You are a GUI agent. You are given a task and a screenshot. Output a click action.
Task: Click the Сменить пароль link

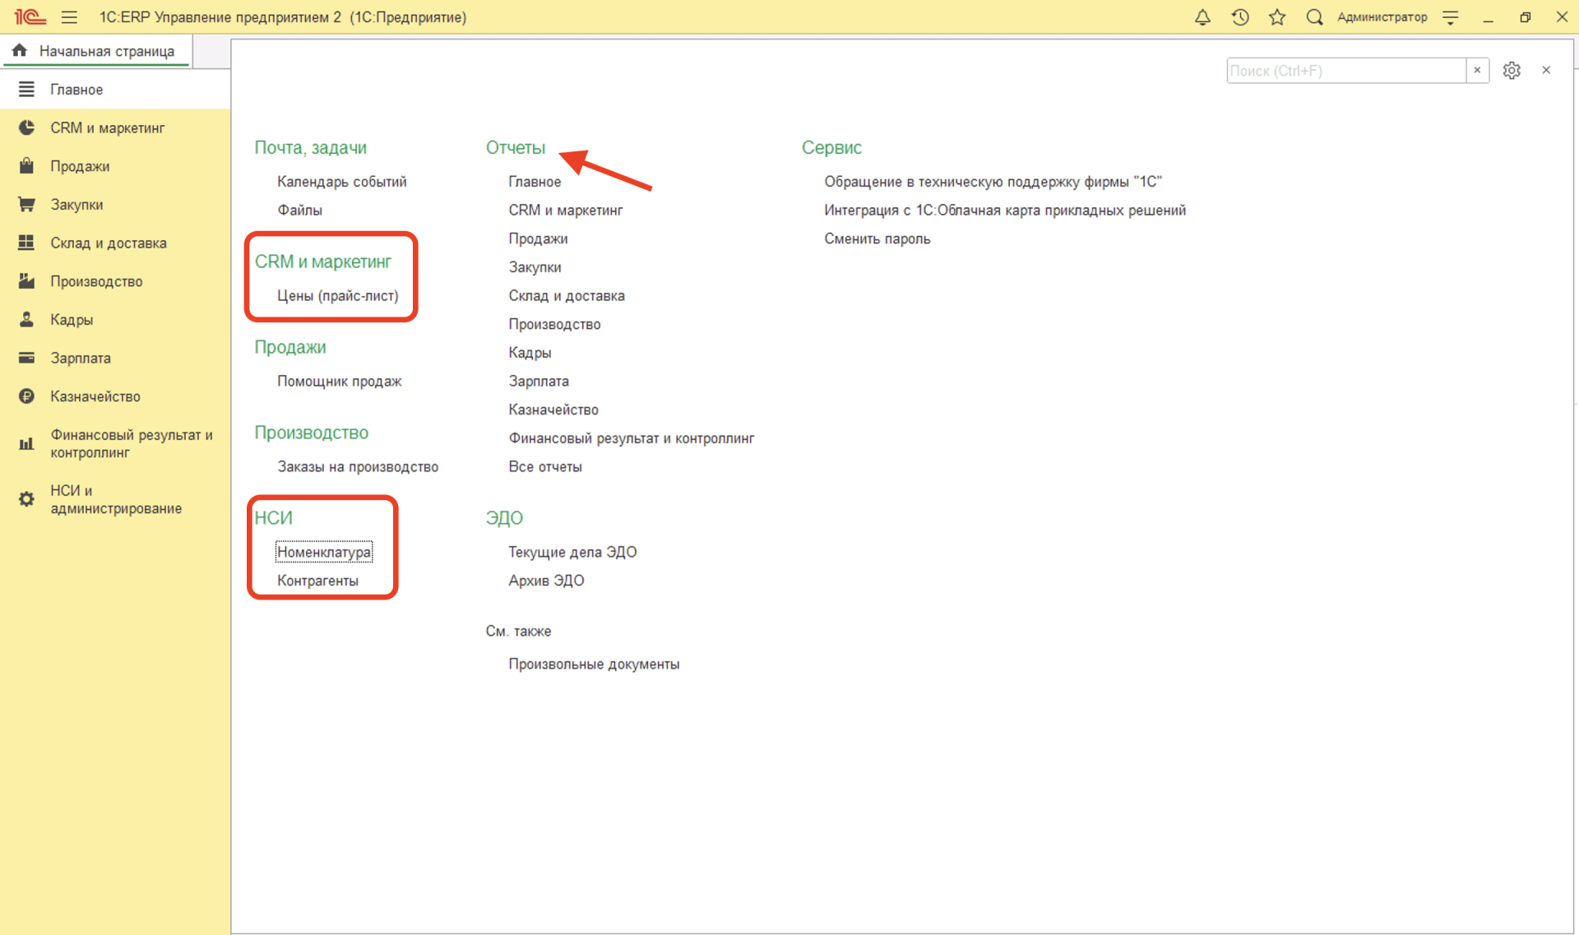coord(877,238)
